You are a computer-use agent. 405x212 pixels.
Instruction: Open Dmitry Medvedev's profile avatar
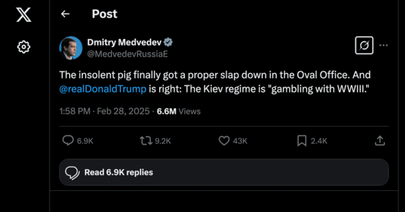pyautogui.click(x=71, y=48)
